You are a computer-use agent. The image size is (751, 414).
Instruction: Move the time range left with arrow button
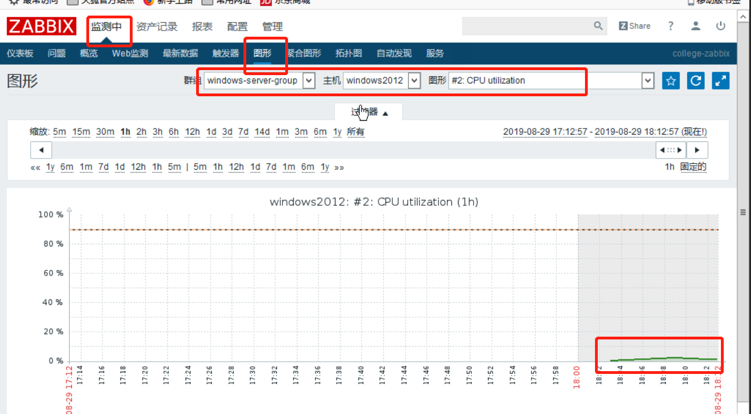point(41,150)
